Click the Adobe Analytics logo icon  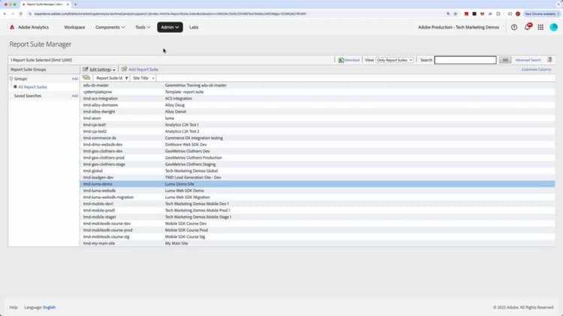(12, 27)
